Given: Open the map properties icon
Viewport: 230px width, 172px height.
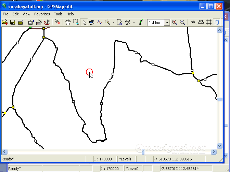Looking at the screenshot, I should [x=31, y=22].
